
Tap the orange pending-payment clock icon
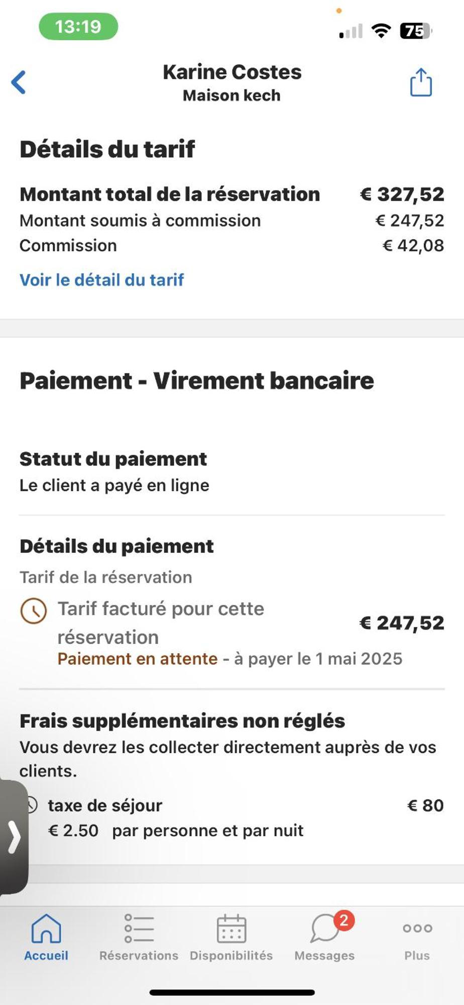tap(34, 611)
